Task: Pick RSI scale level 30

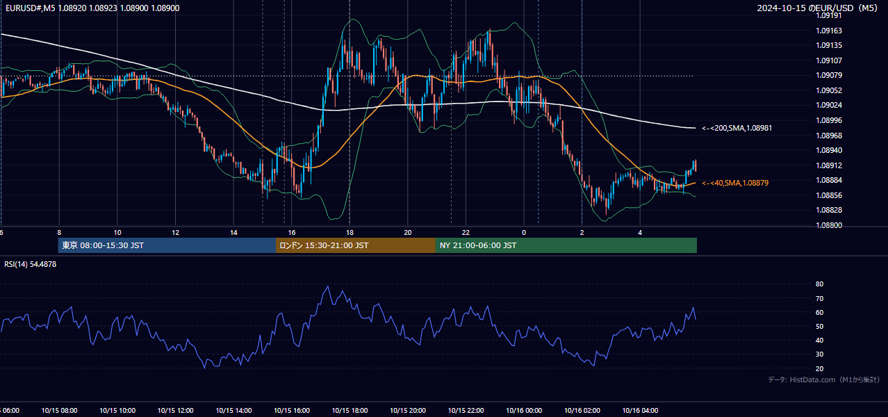Action: tap(819, 354)
